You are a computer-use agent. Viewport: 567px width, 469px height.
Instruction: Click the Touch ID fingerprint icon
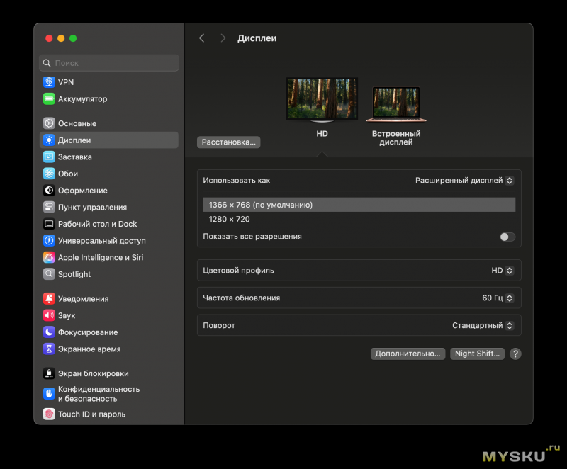[49, 414]
